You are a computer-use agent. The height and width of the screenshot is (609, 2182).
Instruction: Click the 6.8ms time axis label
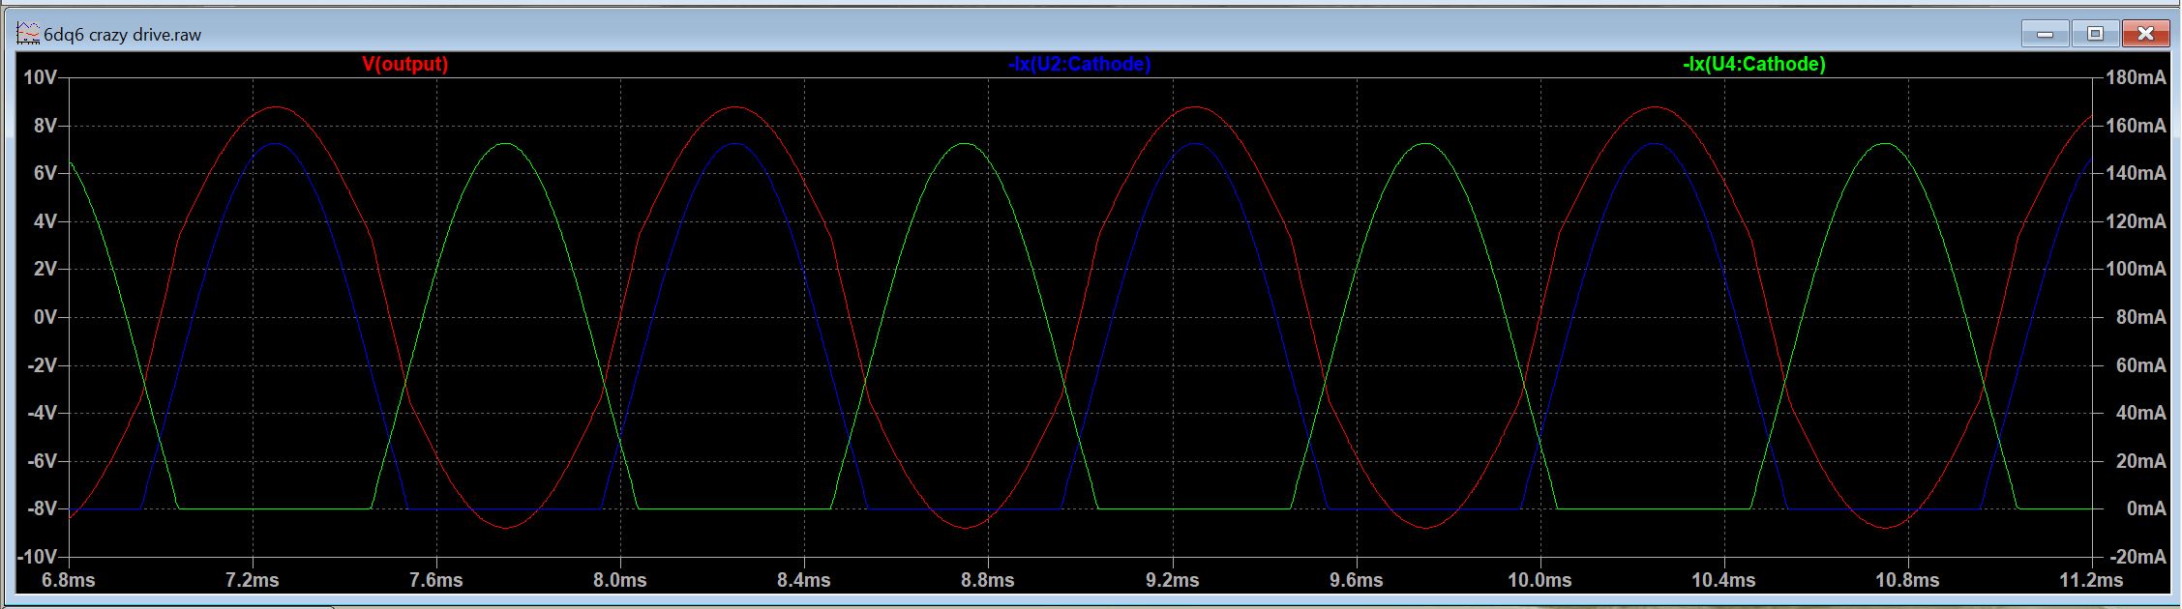pos(69,580)
